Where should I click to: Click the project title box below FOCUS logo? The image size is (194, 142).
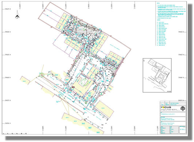click(x=173, y=114)
